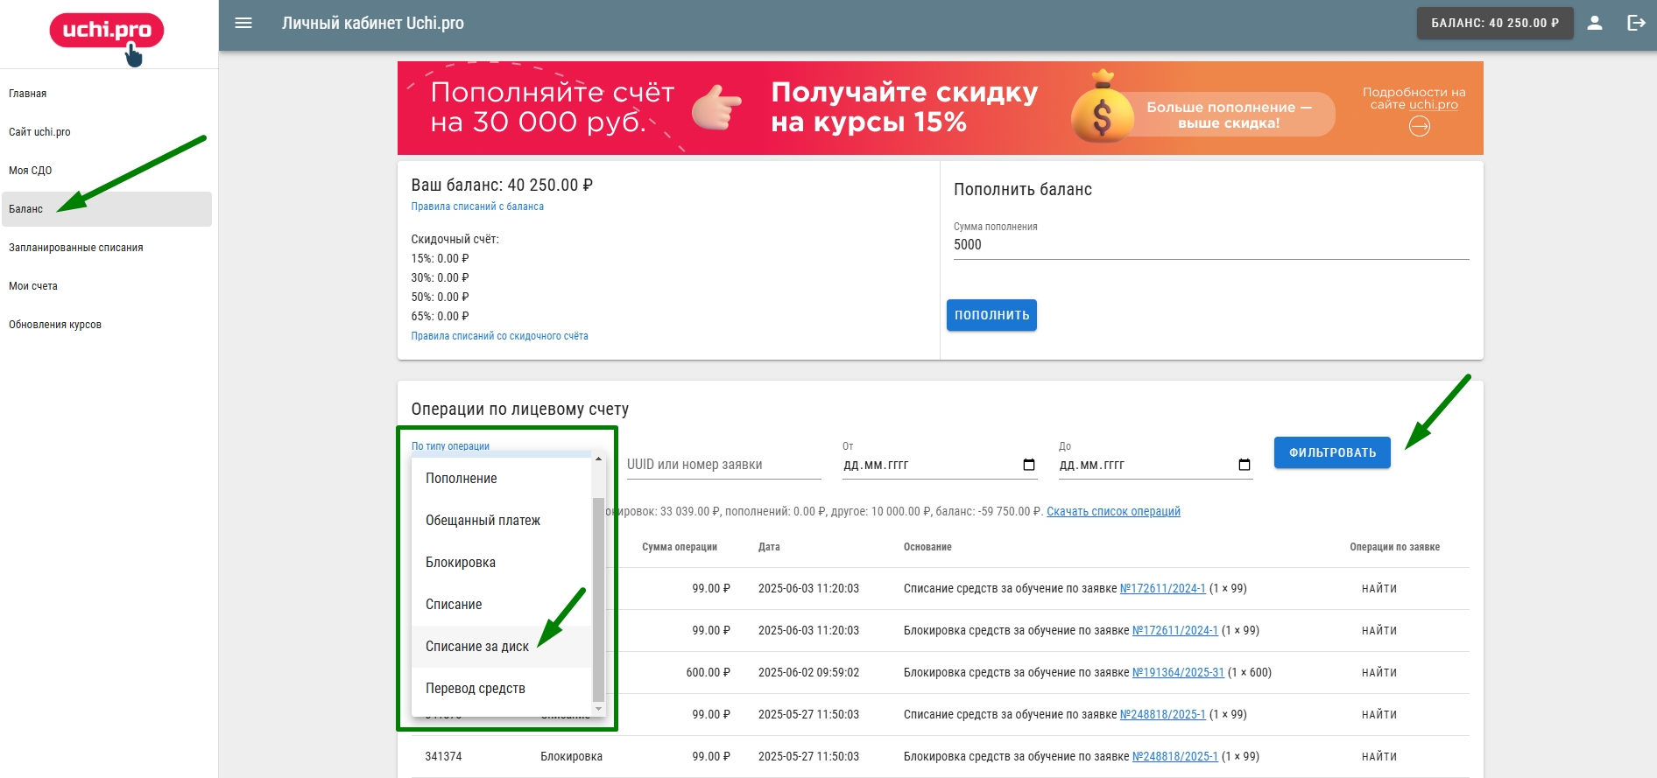Click the circled arrow on the banner
This screenshot has width=1657, height=778.
tap(1420, 127)
